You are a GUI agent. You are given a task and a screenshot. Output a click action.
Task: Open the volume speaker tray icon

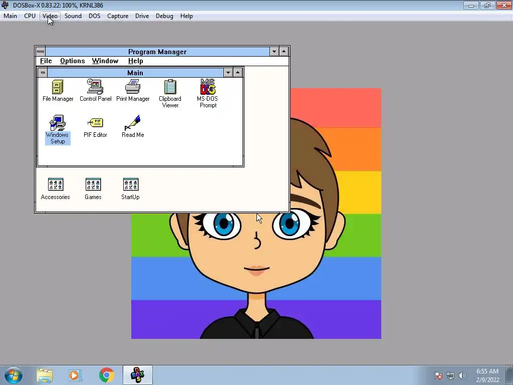coord(462,375)
